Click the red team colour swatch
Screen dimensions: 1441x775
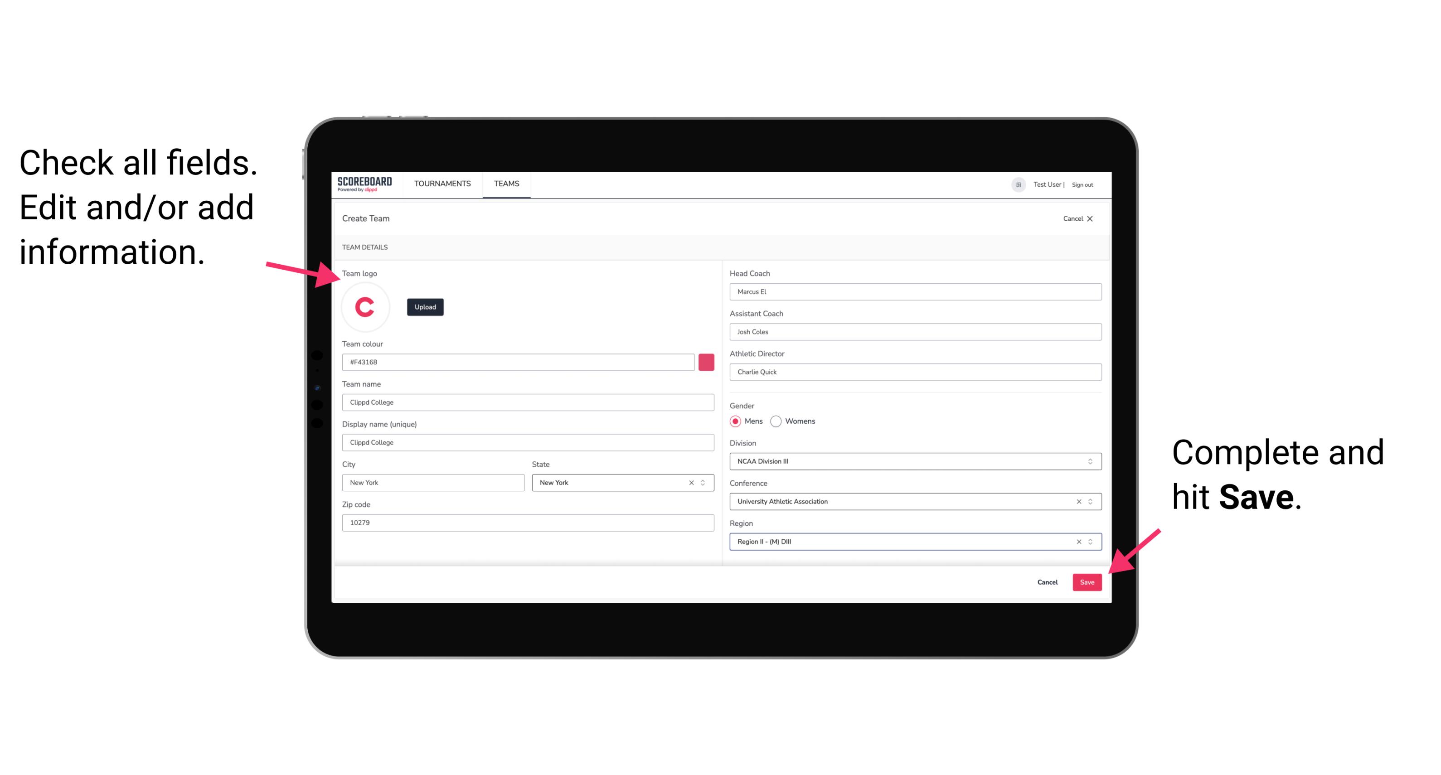pos(708,362)
